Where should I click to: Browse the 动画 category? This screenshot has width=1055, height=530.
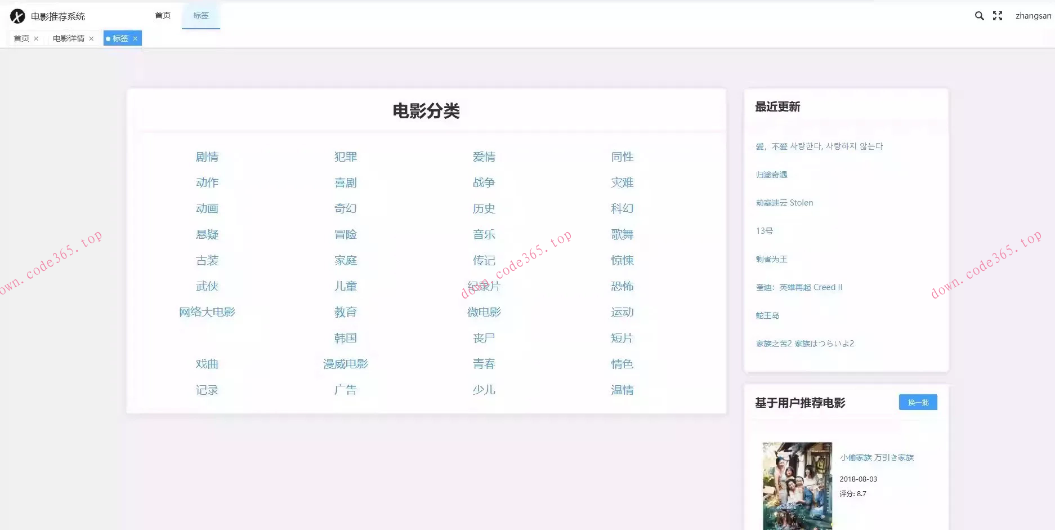coord(207,208)
